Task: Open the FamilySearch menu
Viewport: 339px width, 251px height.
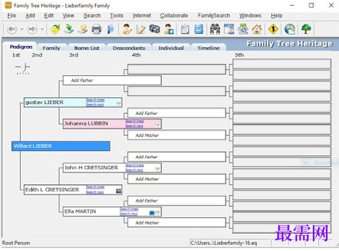Action: click(x=214, y=15)
